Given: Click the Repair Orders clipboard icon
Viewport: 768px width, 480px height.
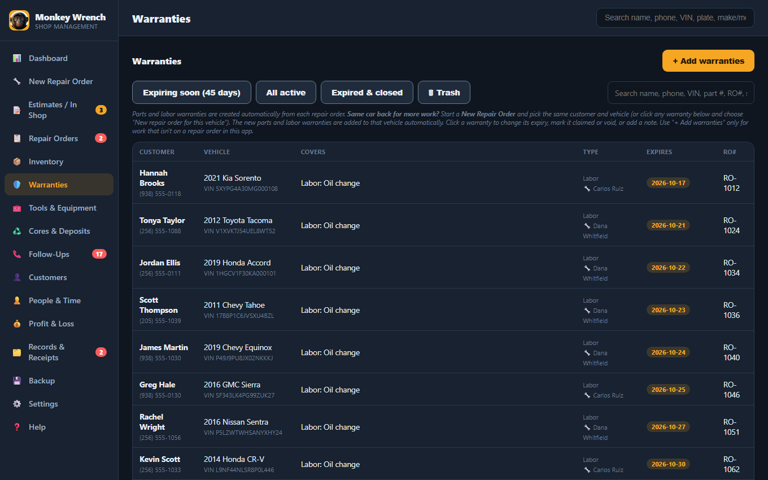Looking at the screenshot, I should point(17,138).
